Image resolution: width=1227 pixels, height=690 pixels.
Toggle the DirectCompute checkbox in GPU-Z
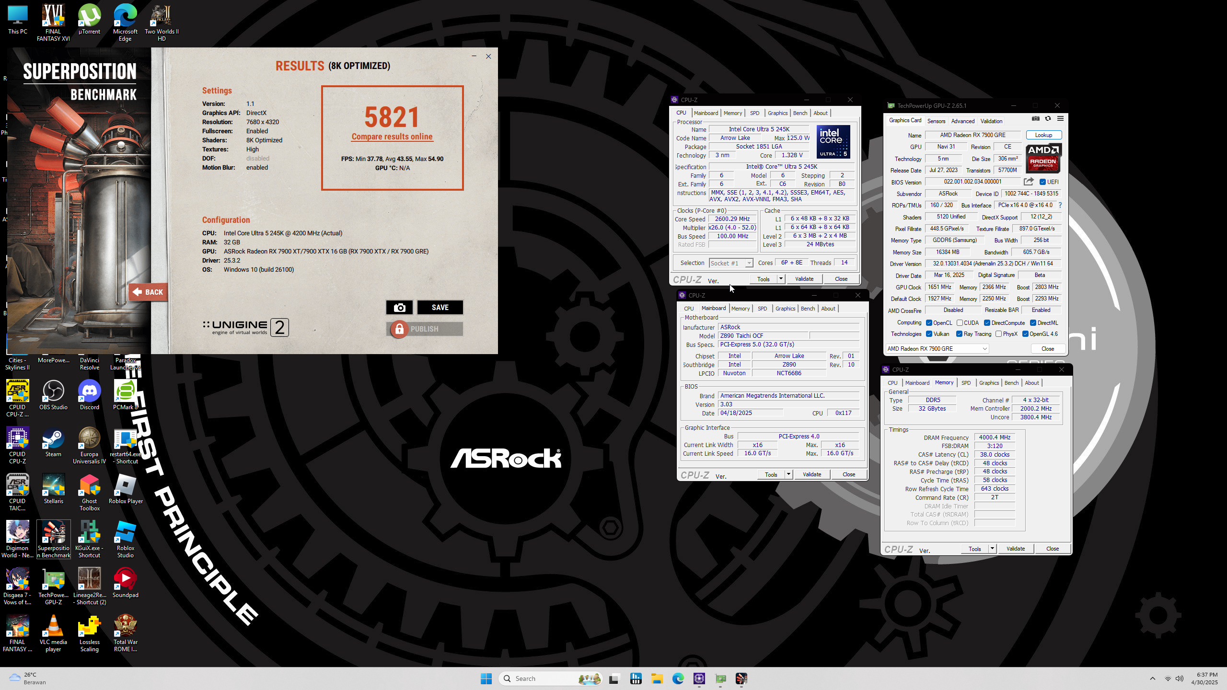[x=987, y=323]
